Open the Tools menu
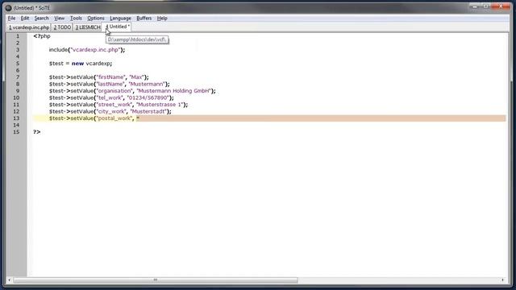This screenshot has height=290, width=516. pos(76,18)
